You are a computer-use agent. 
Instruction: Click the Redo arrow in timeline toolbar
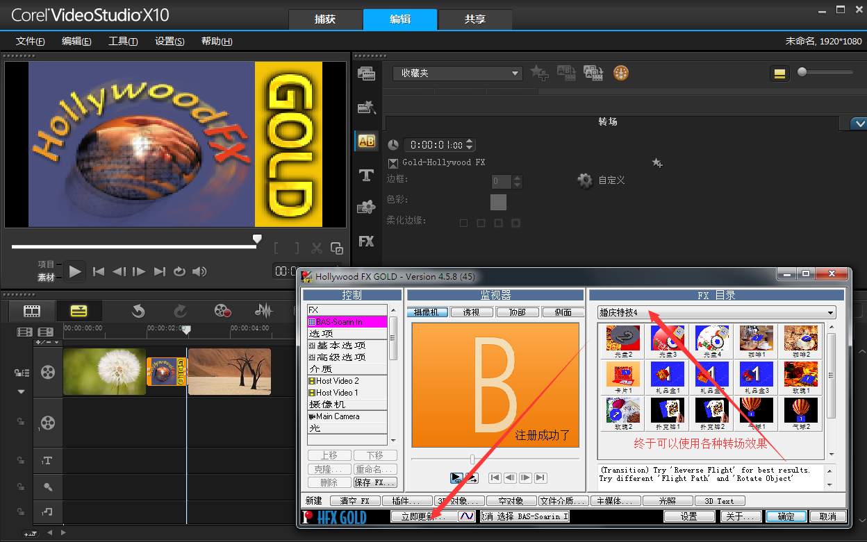click(x=180, y=311)
